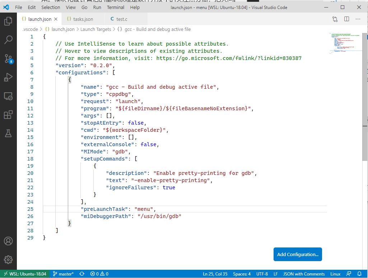Click the "cppdbg" type value
The height and width of the screenshot is (278, 368).
(118, 94)
